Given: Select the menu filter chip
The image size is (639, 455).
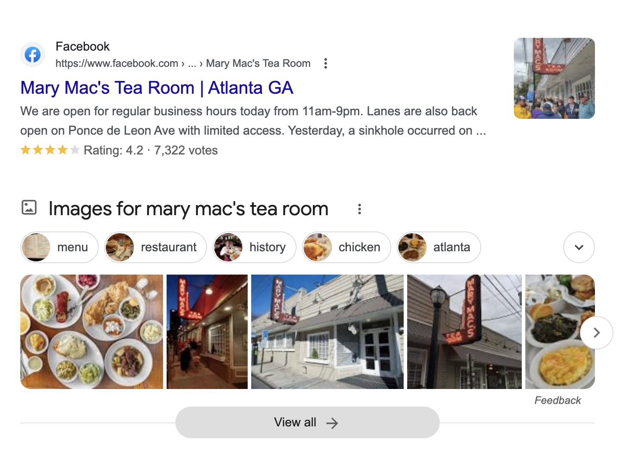Looking at the screenshot, I should coord(59,247).
